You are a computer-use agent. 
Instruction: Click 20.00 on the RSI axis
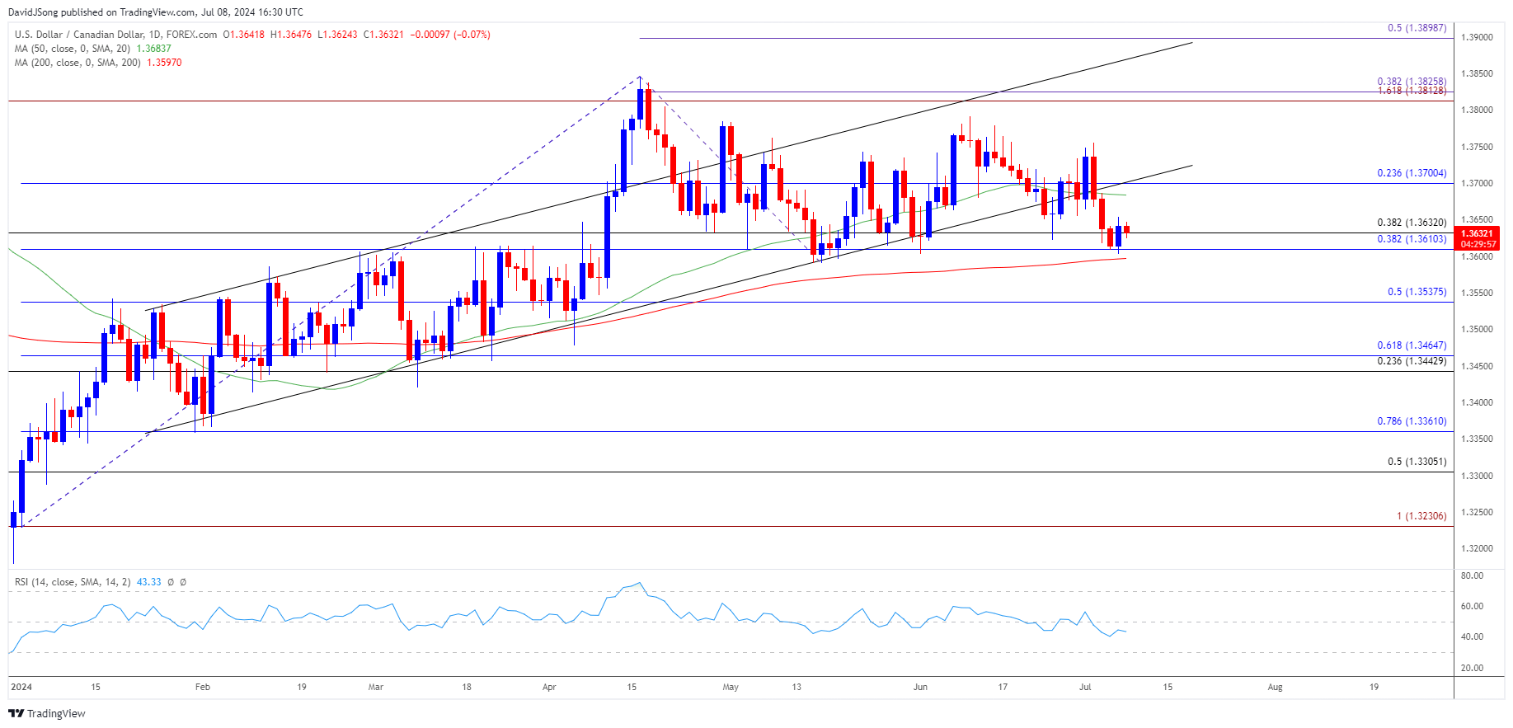(1472, 669)
